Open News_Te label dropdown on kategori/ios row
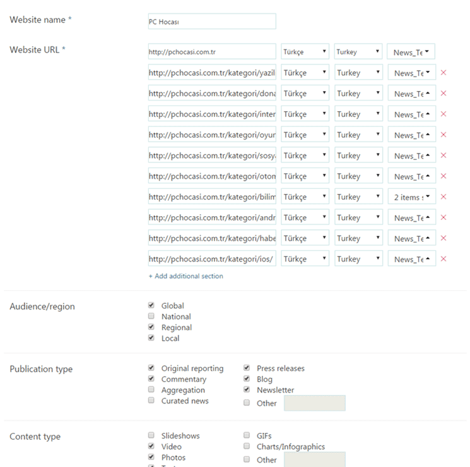Image resolution: width=470 pixels, height=467 pixels. (x=411, y=259)
